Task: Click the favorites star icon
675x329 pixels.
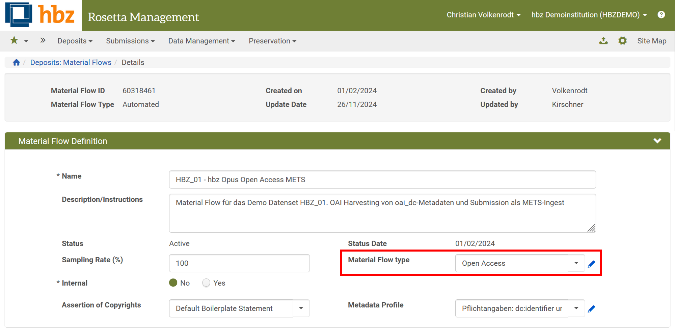Action: (x=13, y=40)
